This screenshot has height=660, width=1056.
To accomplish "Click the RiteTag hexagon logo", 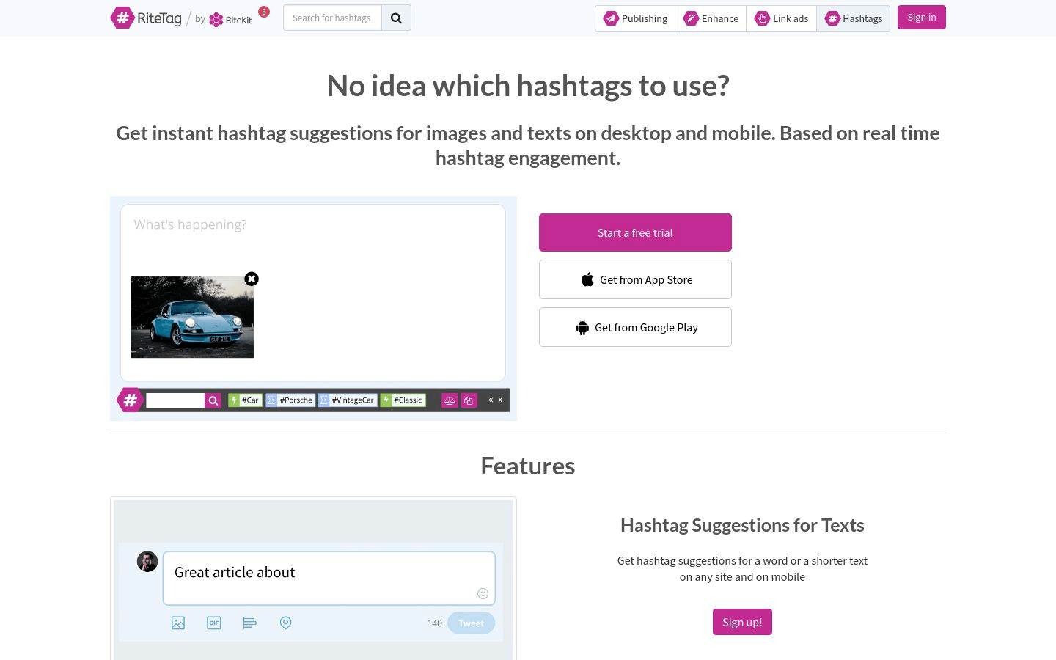I will [x=122, y=18].
